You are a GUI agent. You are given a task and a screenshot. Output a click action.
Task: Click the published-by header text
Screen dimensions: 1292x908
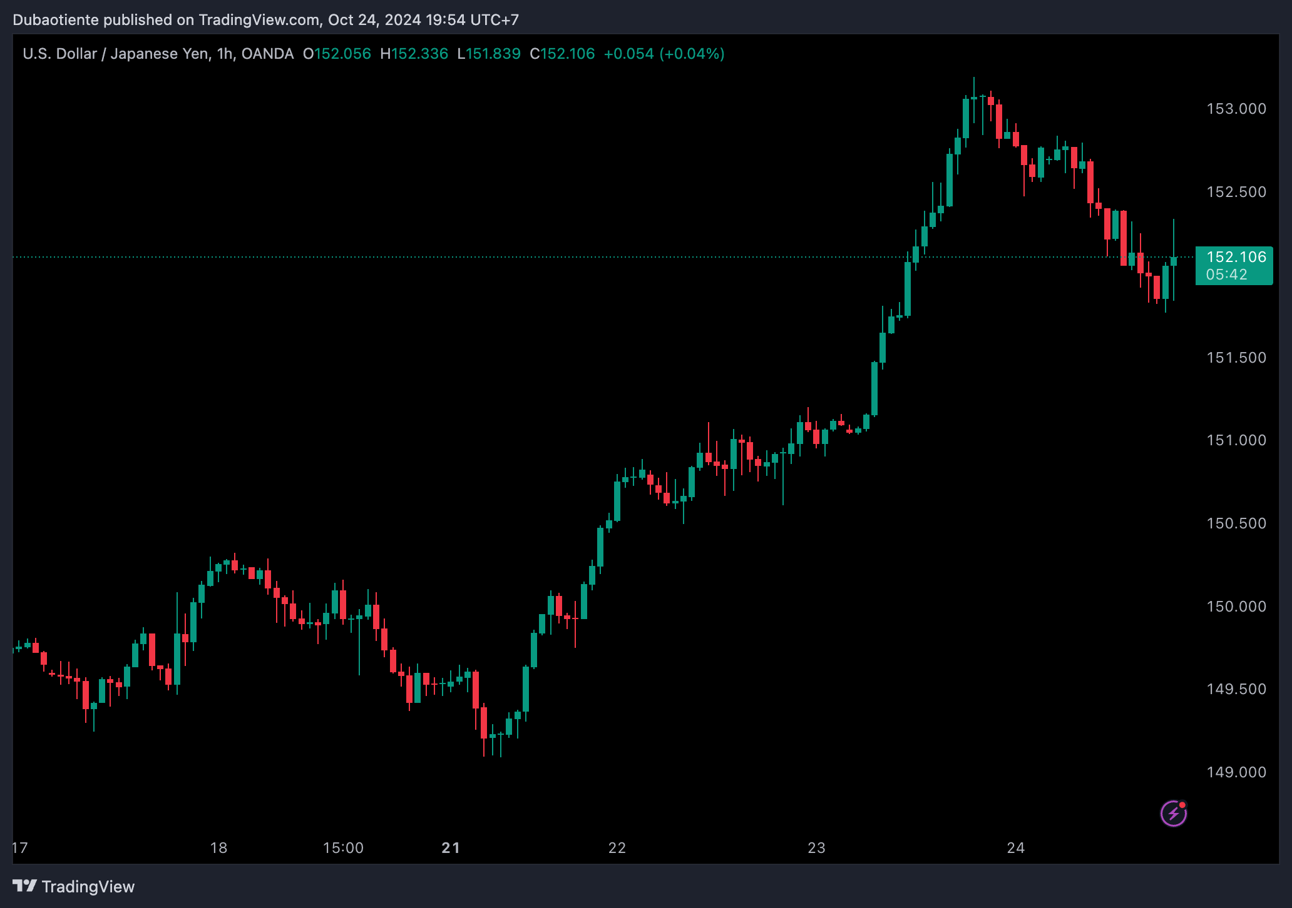coord(265,20)
